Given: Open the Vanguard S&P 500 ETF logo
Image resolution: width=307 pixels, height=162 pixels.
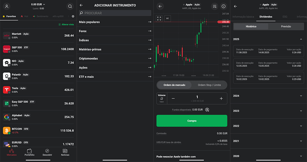Looking at the screenshot, I should [7, 49].
